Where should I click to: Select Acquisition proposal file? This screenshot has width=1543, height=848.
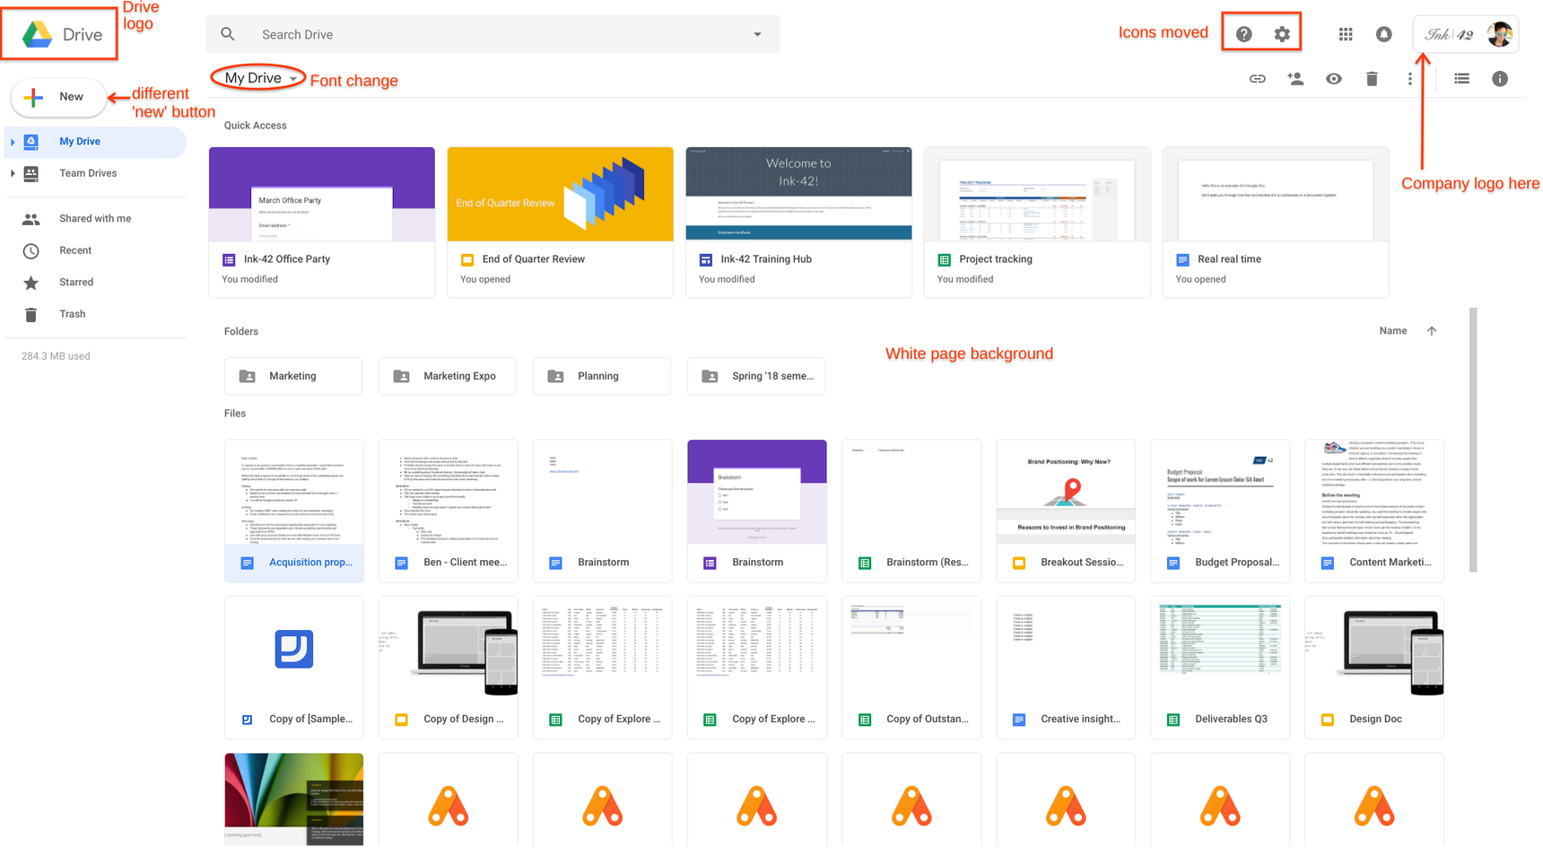(x=294, y=511)
